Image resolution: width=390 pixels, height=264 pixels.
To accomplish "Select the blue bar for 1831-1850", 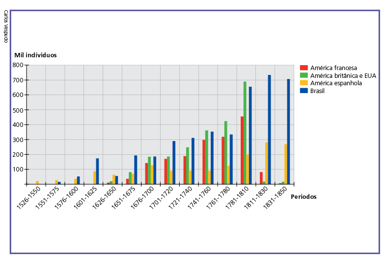I will point(288,132).
